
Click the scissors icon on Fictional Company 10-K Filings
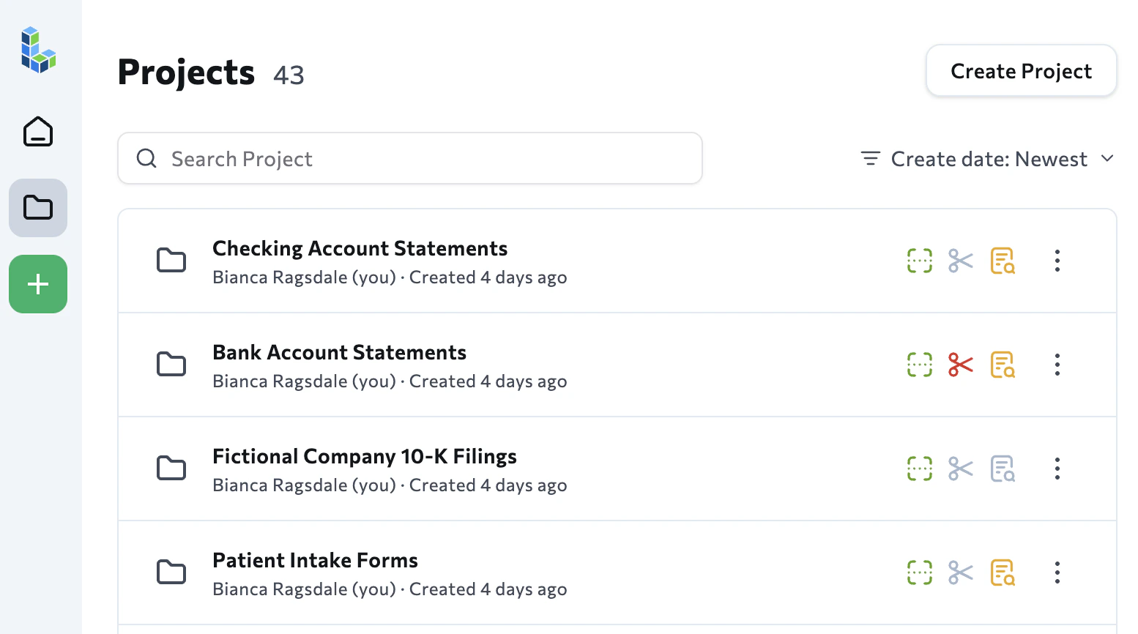tap(960, 468)
